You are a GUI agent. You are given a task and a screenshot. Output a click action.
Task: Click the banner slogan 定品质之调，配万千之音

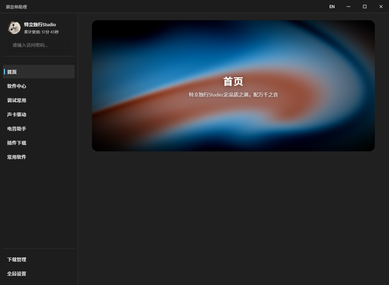pos(233,95)
